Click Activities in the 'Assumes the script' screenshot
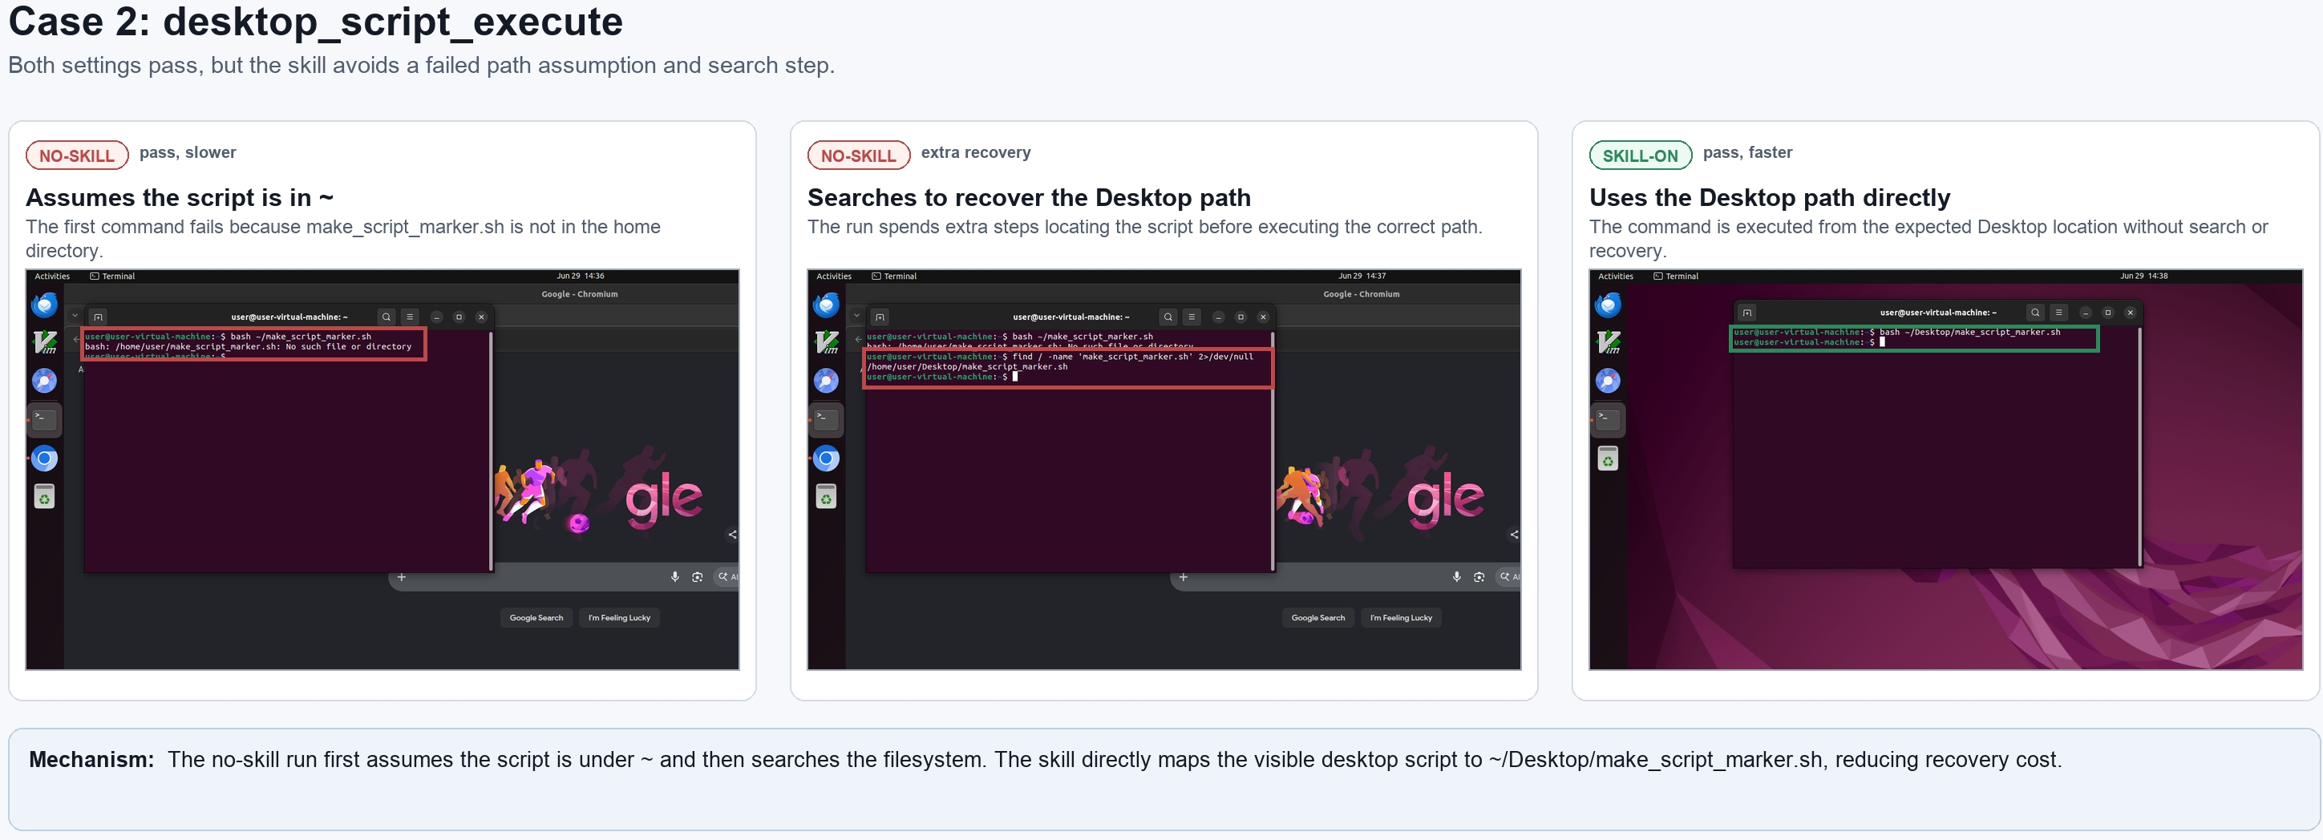Screen dimensions: 2323x840 [x=52, y=276]
